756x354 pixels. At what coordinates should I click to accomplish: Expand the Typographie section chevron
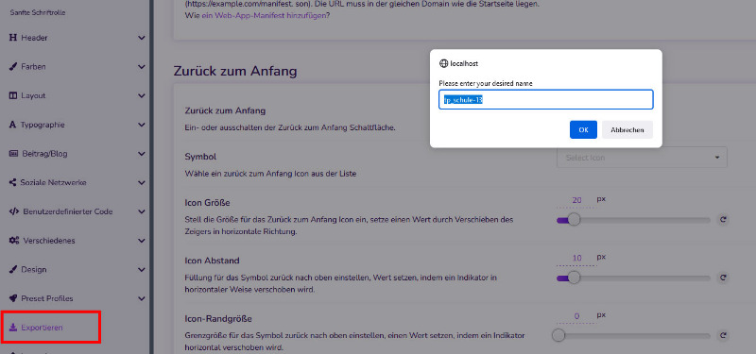coord(141,125)
